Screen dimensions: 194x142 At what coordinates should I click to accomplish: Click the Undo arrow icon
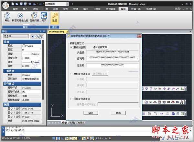pyautogui.click(x=34, y=4)
